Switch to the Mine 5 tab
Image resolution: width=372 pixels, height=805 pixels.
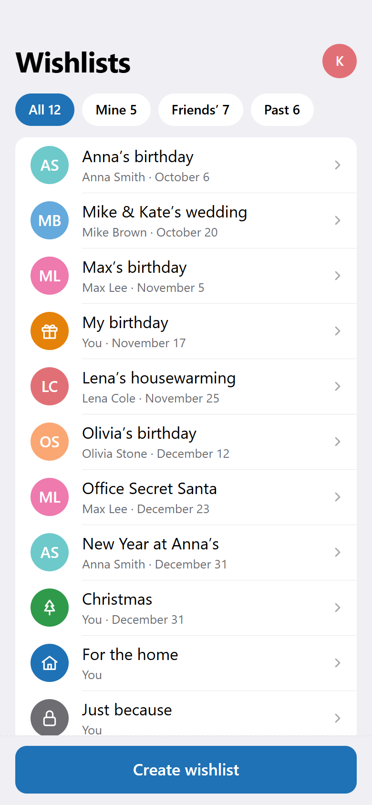coord(116,110)
